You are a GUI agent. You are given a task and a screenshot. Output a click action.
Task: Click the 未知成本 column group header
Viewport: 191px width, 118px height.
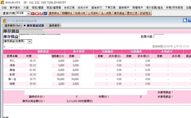click(x=167, y=51)
